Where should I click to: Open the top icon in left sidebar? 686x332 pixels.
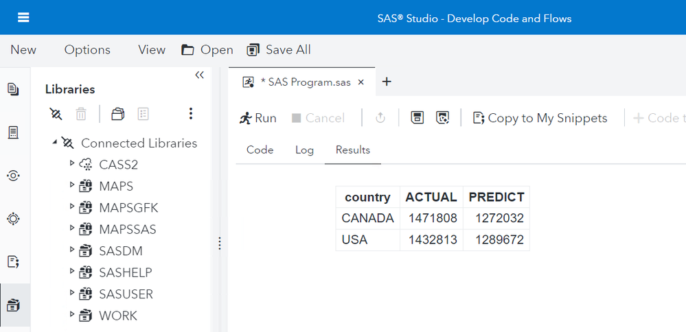(13, 89)
